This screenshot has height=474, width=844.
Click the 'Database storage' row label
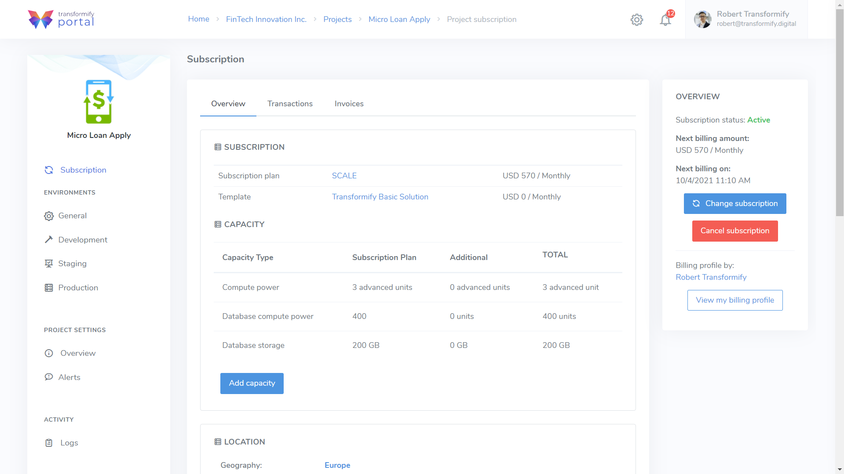pos(253,345)
